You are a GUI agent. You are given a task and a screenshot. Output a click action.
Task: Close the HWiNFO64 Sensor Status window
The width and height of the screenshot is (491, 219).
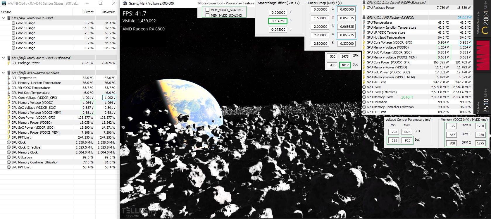point(114,3)
